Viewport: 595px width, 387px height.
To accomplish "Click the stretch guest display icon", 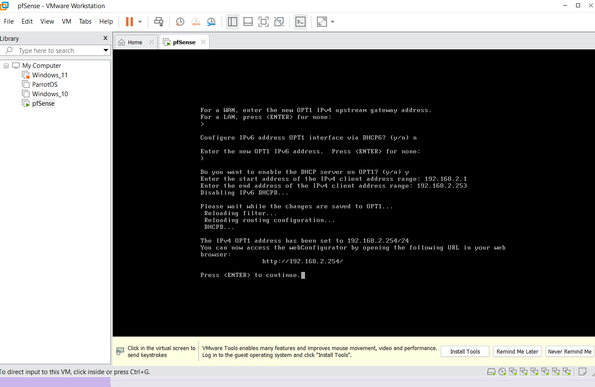I will 322,21.
